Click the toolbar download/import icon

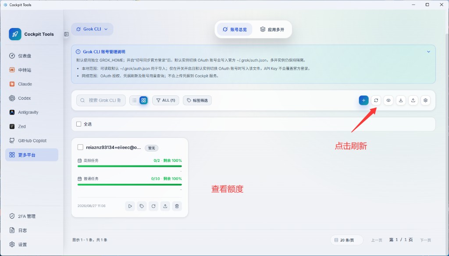tap(401, 100)
